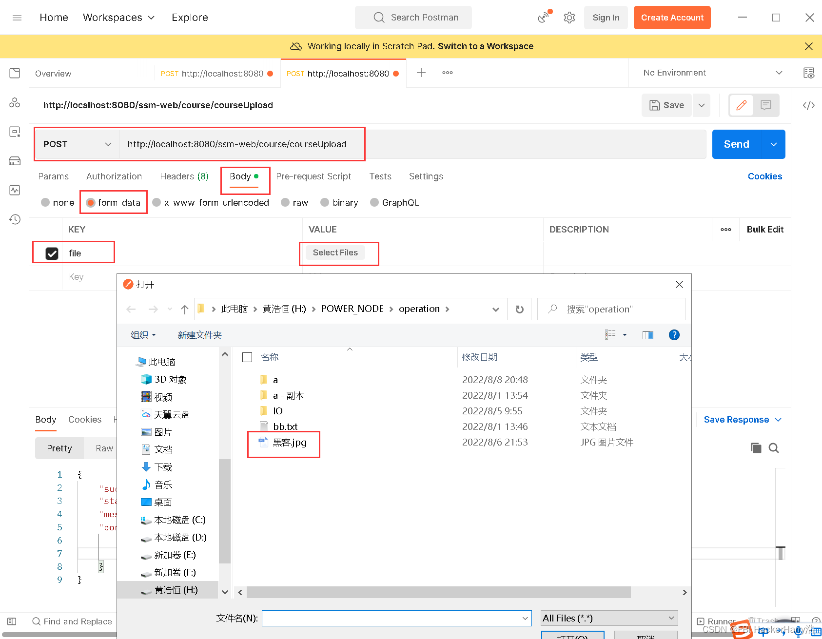This screenshot has width=822, height=639.
Task: Click the Send button
Action: (x=736, y=144)
